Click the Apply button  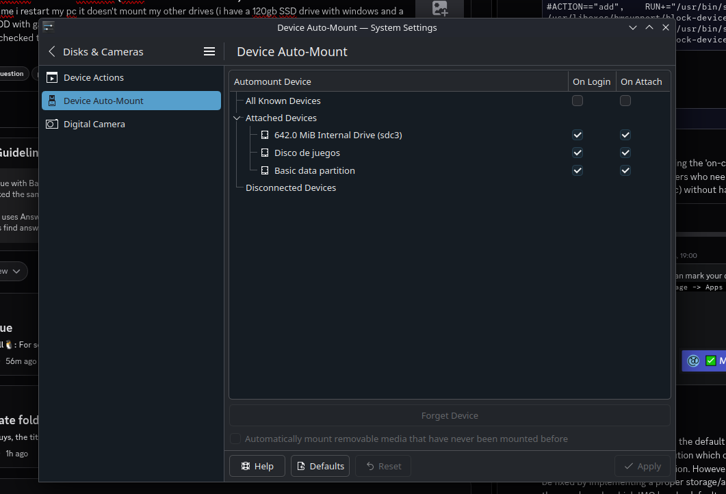click(643, 466)
